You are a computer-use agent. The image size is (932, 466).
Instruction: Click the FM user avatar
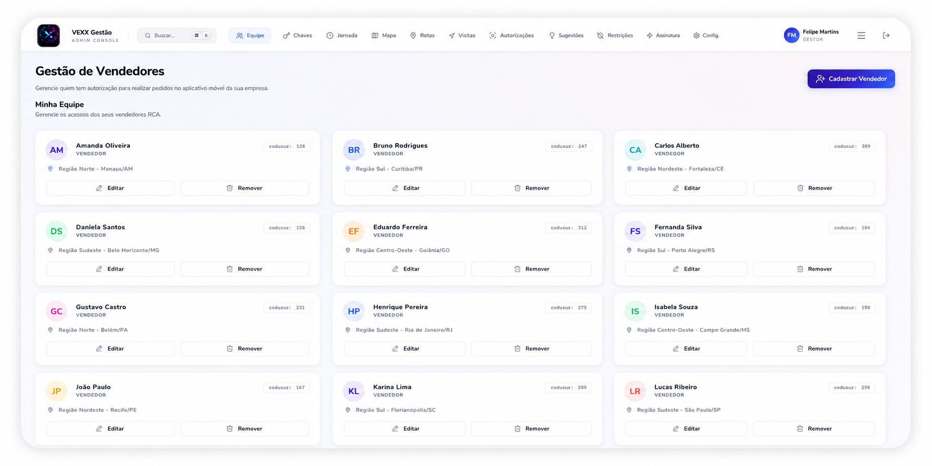tap(791, 36)
